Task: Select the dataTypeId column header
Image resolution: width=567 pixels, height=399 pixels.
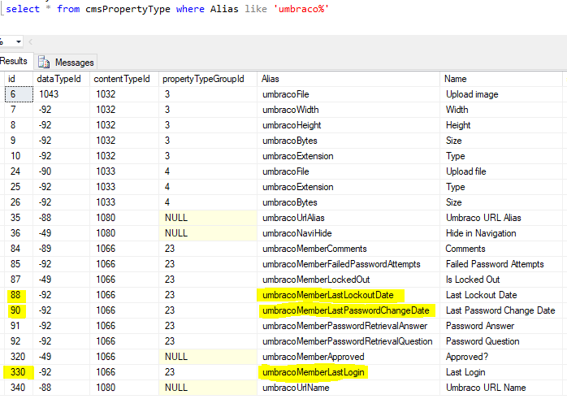Action: tap(62, 79)
